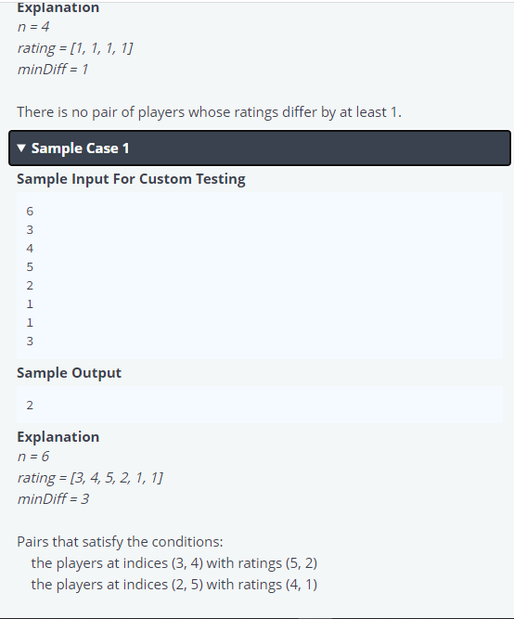The image size is (514, 619).
Task: Click the triangle arrow beside Sample Case 1
Action: pyautogui.click(x=21, y=148)
